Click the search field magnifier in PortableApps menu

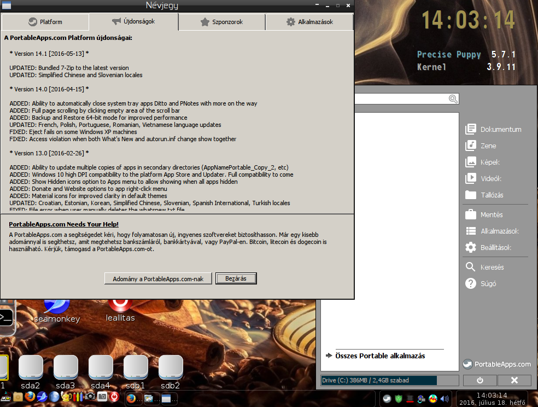pos(453,99)
